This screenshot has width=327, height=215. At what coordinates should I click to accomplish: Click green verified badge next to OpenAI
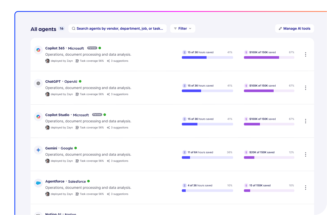point(80,81)
